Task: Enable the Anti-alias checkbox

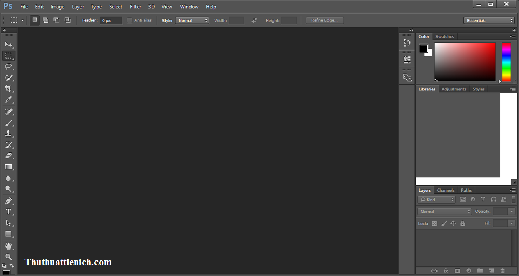Action: coord(130,20)
